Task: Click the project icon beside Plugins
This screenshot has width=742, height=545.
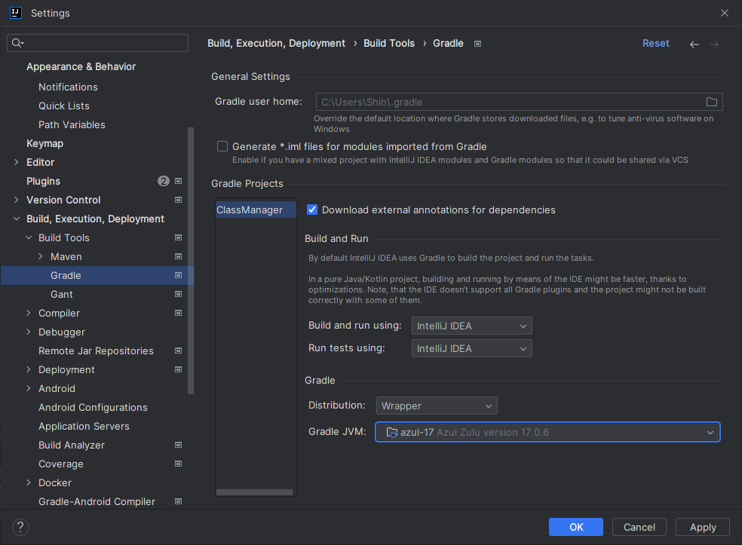Action: point(179,181)
